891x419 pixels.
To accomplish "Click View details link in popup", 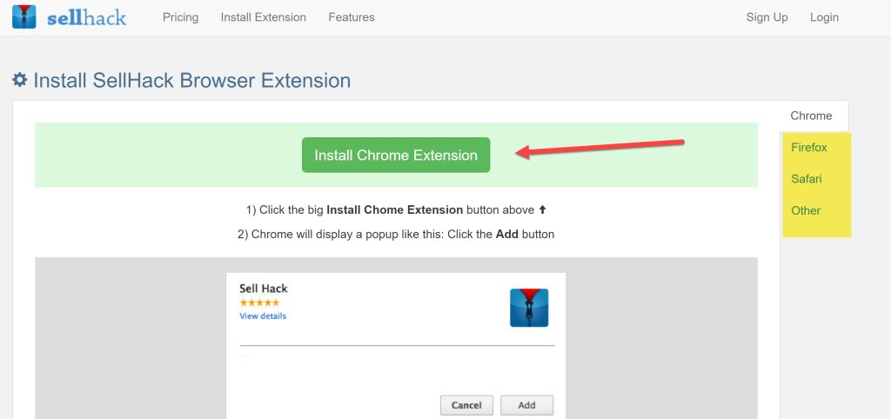I will pos(263,316).
